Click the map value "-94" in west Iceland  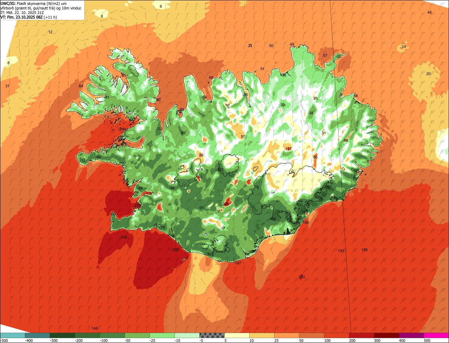coord(172,188)
